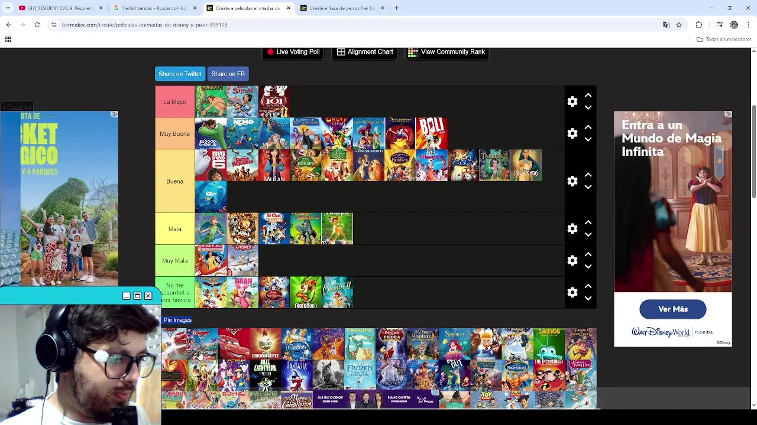The width and height of the screenshot is (757, 425).
Task: Open browser extensions puzzle icon
Action: pyautogui.click(x=699, y=25)
